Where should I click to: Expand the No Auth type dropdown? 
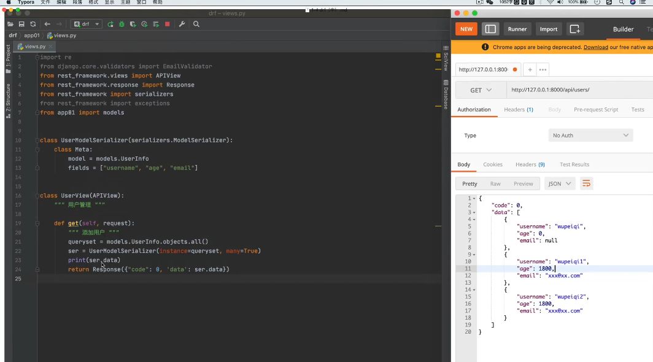click(590, 136)
